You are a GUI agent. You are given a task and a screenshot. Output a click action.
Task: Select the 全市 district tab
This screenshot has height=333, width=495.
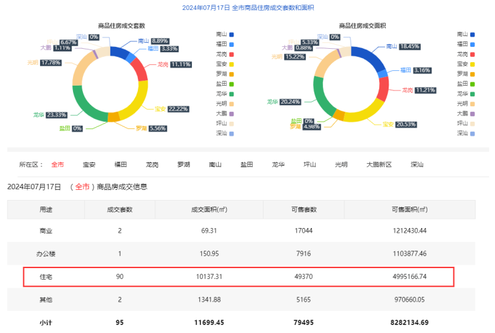pos(58,164)
